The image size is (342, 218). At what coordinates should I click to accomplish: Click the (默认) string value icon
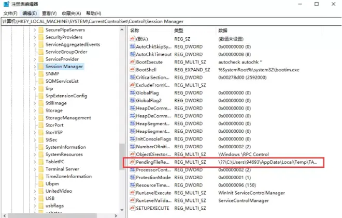pyautogui.click(x=132, y=39)
